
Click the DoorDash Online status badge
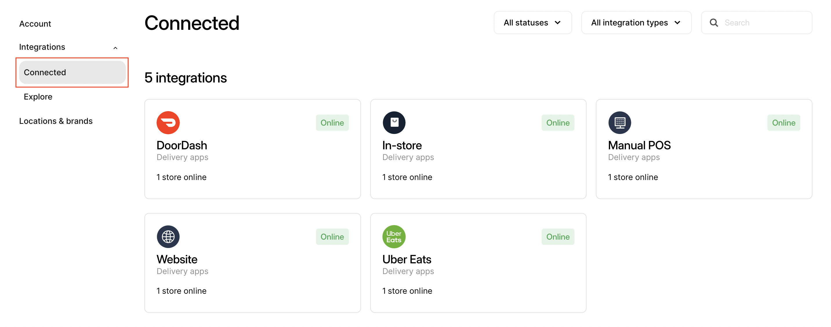(332, 123)
